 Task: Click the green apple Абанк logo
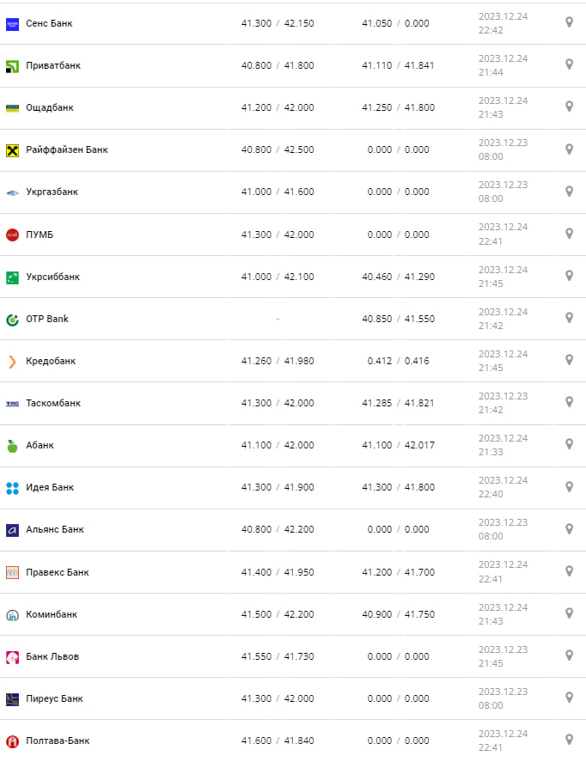coord(12,446)
